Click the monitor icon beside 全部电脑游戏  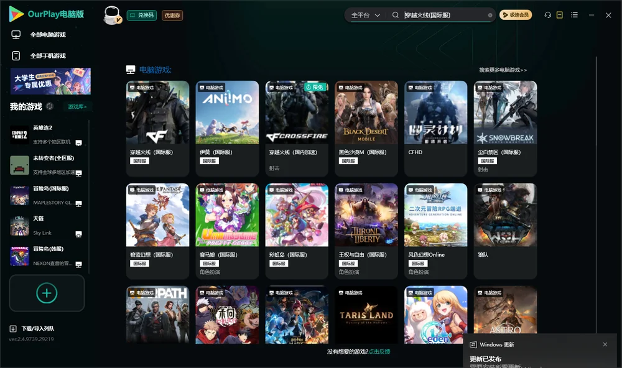click(x=16, y=35)
